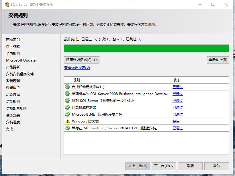235x176 pixels.
Task: Select 准备安装 step in the sidebar
Action: coord(13,115)
